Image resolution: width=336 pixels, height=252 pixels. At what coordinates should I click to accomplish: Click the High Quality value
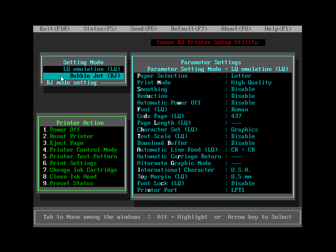(x=251, y=82)
